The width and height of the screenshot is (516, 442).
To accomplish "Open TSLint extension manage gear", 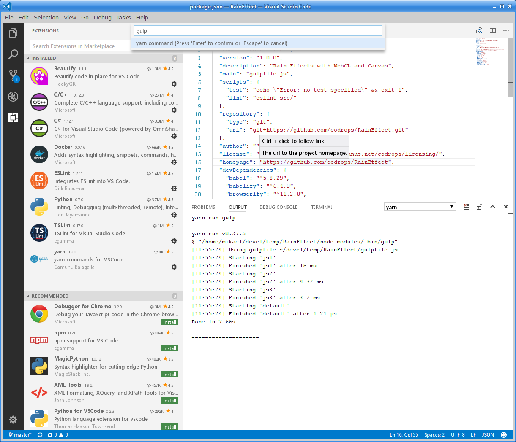I will pyautogui.click(x=174, y=241).
